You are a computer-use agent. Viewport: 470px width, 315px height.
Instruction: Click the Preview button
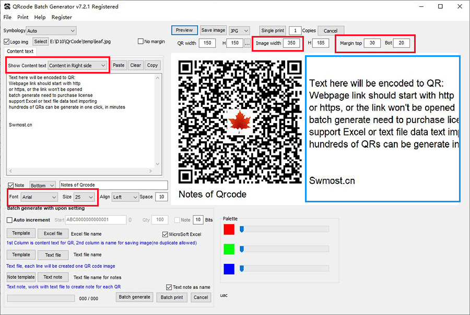[x=184, y=30]
